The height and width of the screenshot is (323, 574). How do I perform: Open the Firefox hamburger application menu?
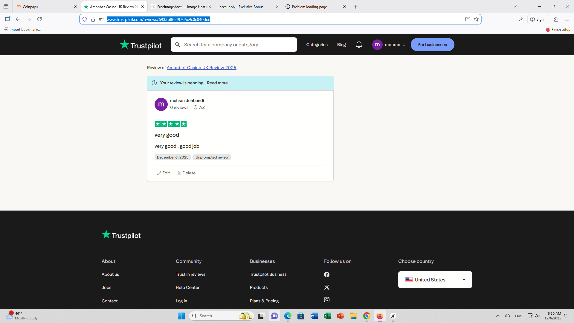(567, 19)
